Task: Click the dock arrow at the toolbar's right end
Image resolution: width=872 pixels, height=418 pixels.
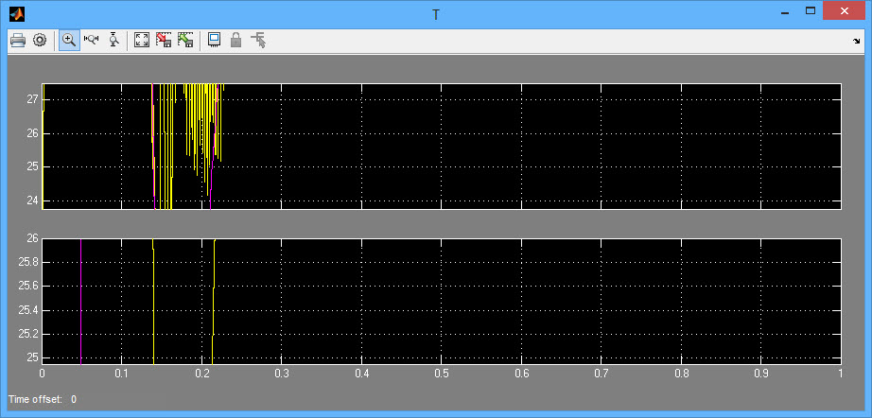Action: click(856, 41)
